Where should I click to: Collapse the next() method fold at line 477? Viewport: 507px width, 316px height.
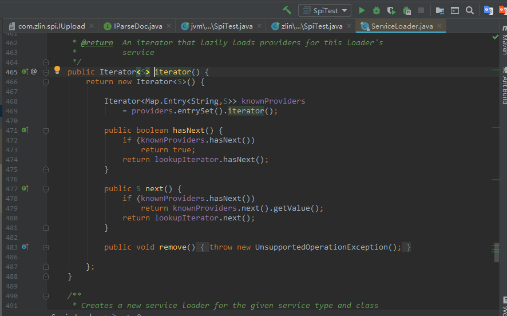tap(46, 189)
